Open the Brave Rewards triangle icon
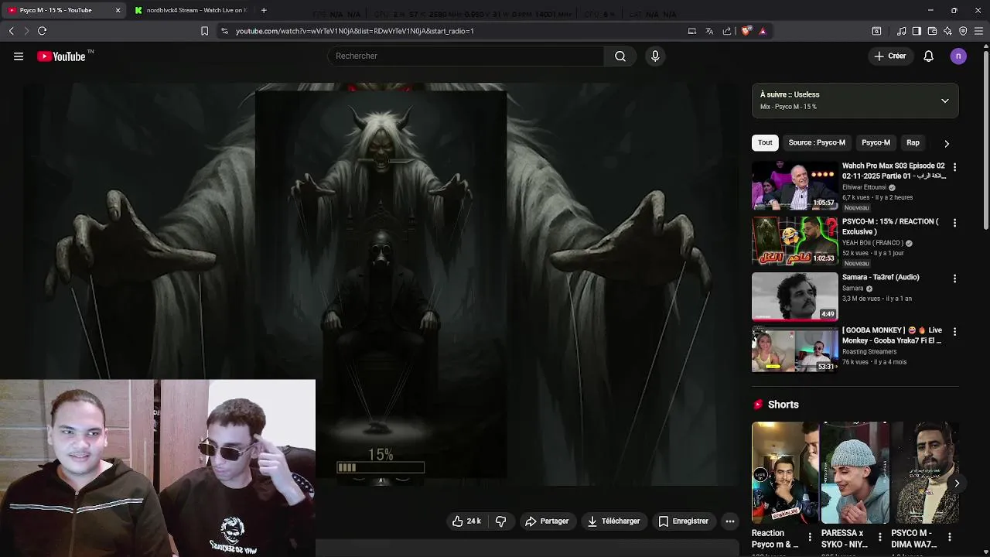This screenshot has height=557, width=990. [x=763, y=31]
